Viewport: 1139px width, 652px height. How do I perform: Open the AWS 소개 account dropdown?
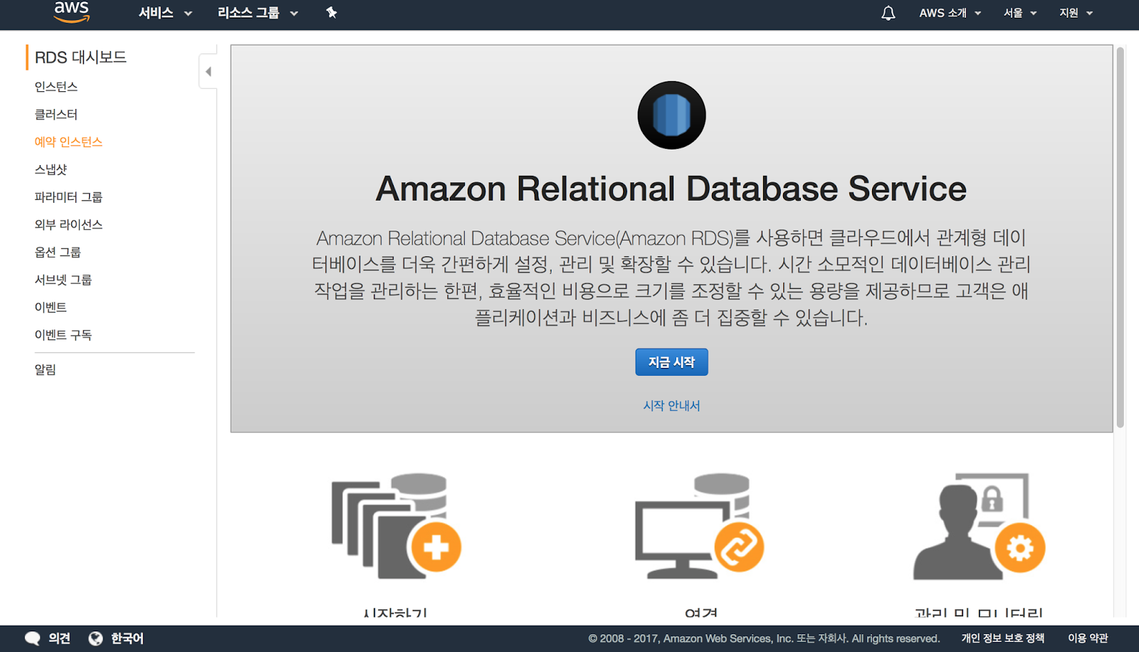pyautogui.click(x=950, y=13)
